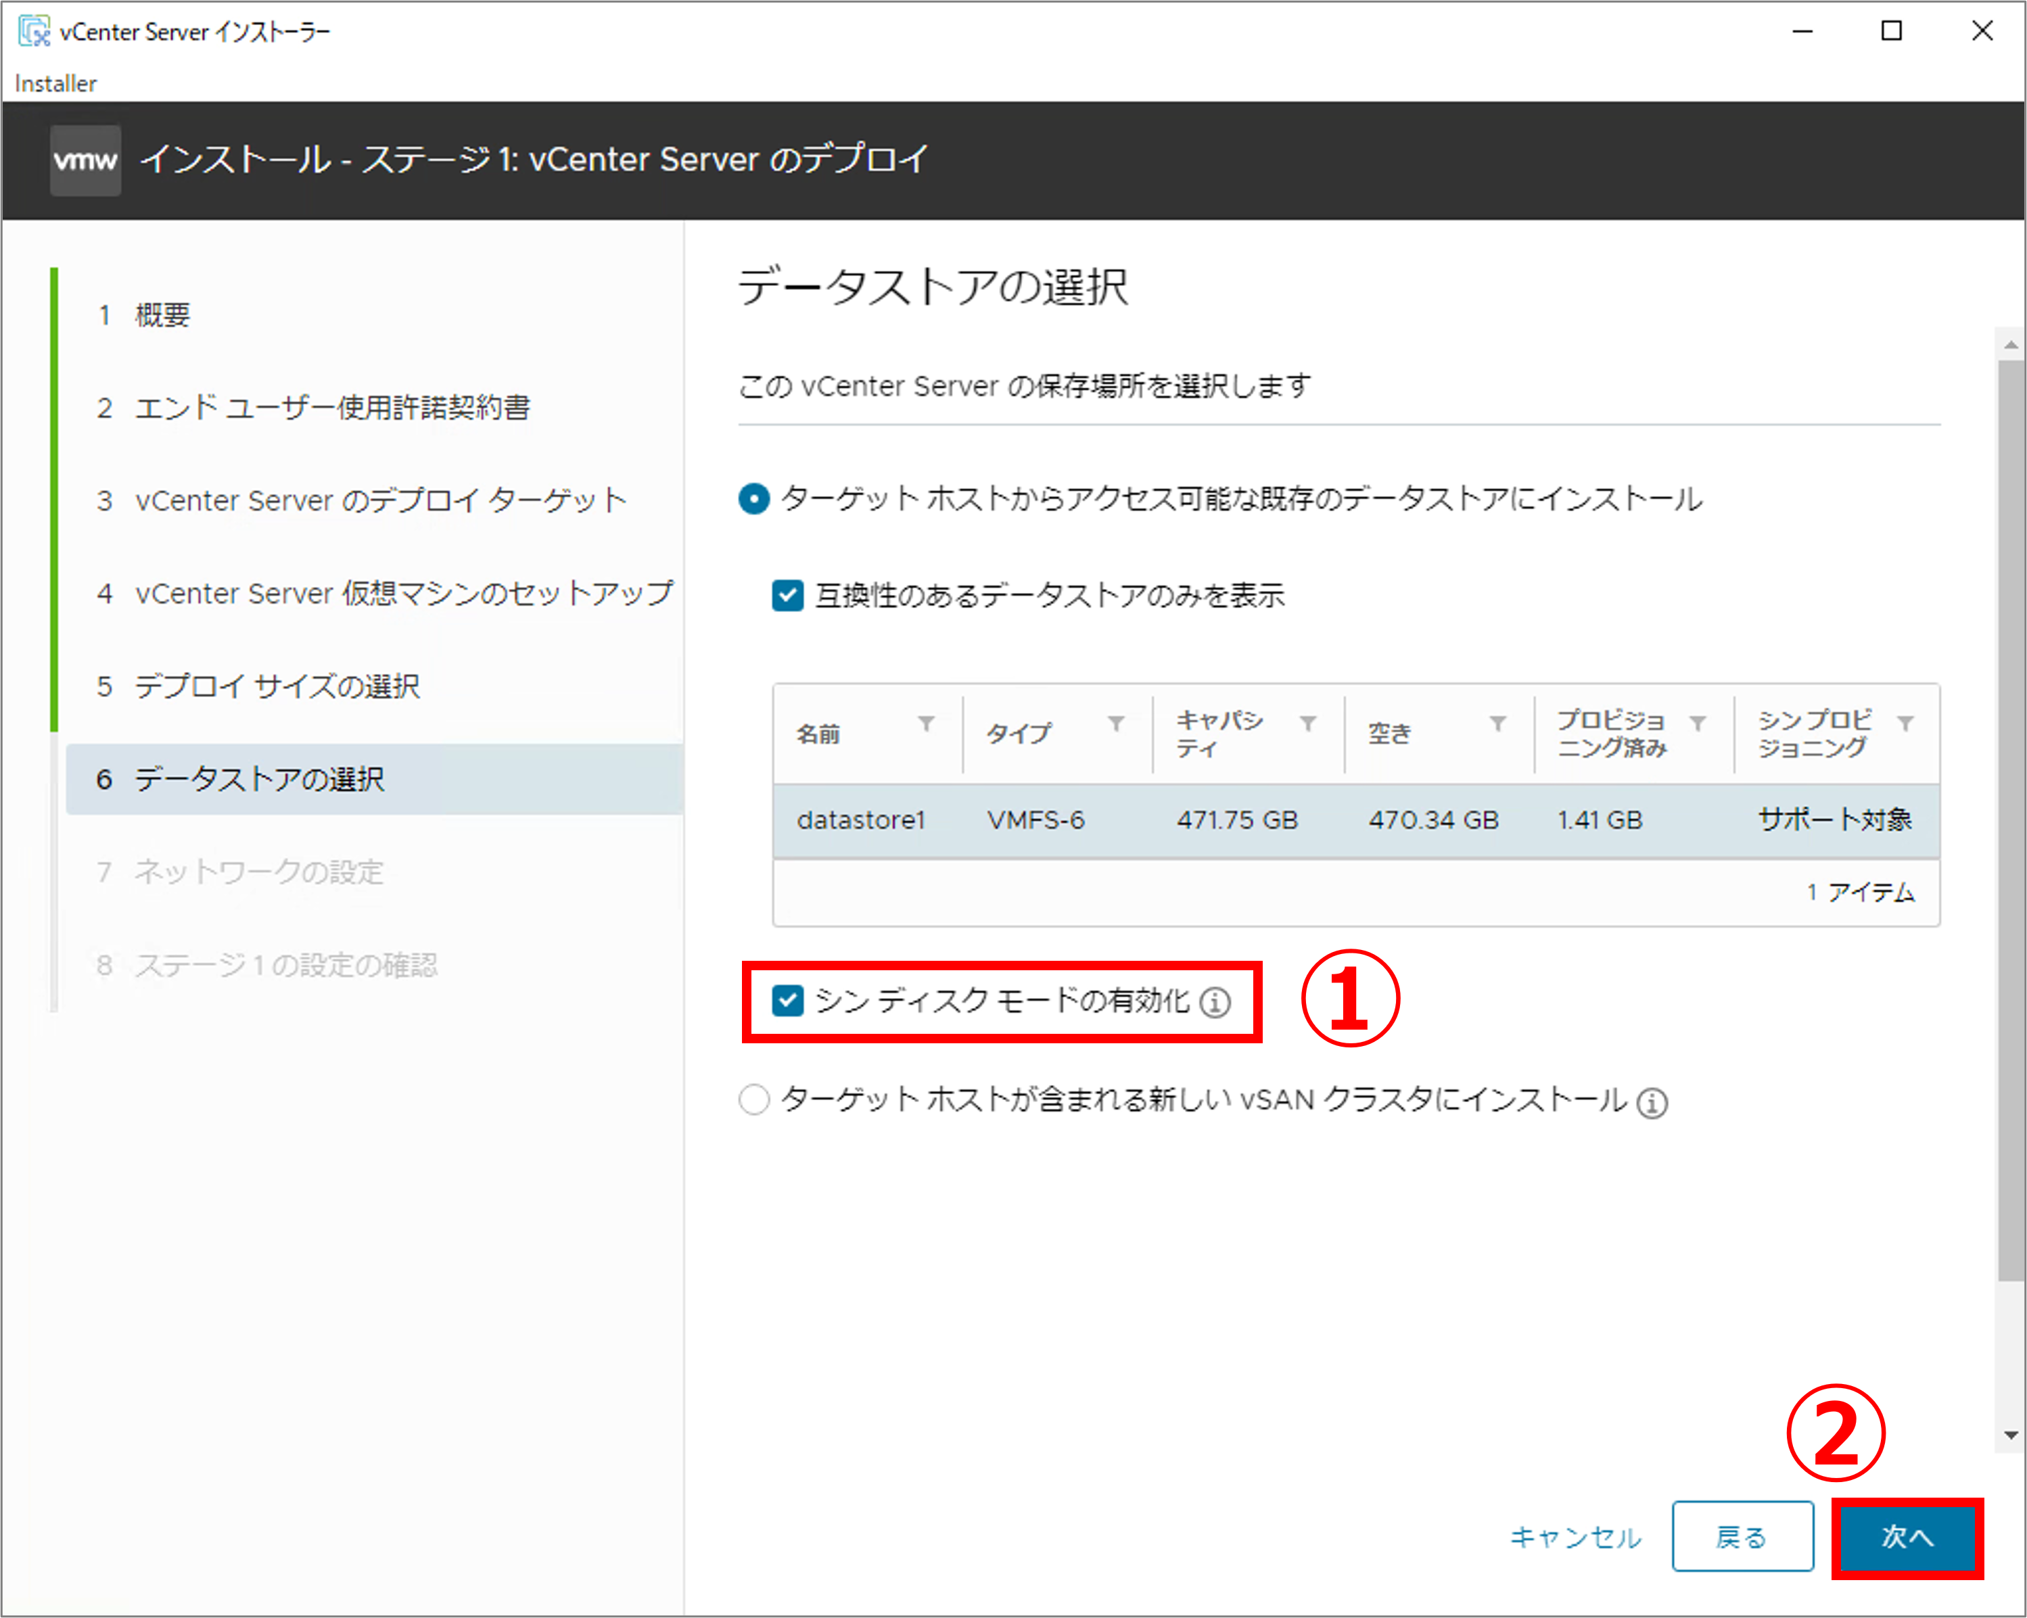
Task: Click filter icon in プロビジョニング済み column
Action: 1698,723
